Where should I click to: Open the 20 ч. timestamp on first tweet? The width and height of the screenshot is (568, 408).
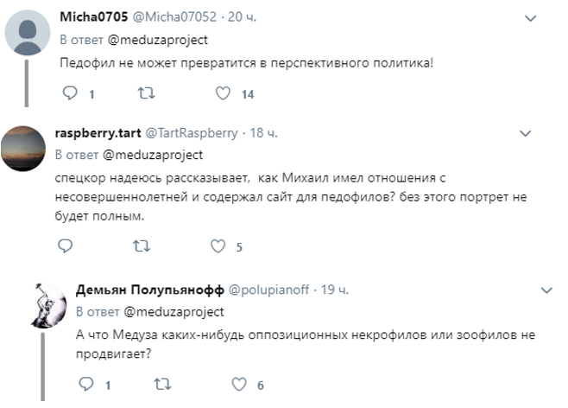[242, 16]
